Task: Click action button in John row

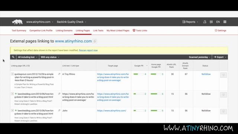Action: pyautogui.click(x=223, y=111)
